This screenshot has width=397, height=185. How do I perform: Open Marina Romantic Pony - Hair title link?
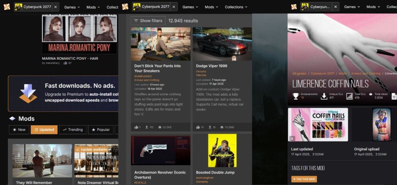point(70,59)
